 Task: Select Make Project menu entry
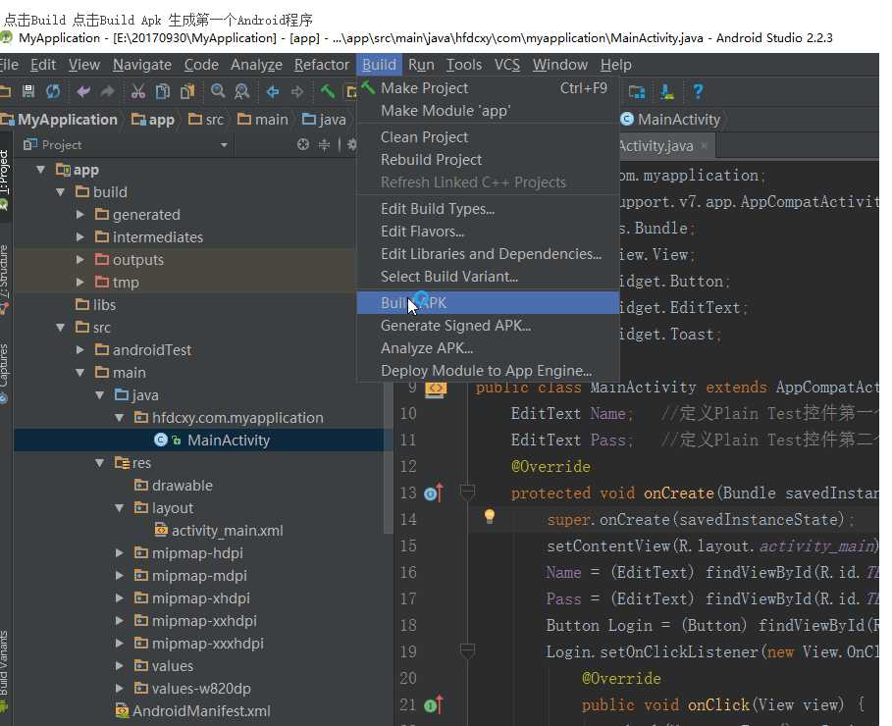pyautogui.click(x=488, y=88)
